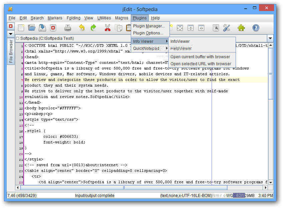The width and height of the screenshot is (283, 208).
Task: Click the Print toolbar icon
Action: (67, 28)
